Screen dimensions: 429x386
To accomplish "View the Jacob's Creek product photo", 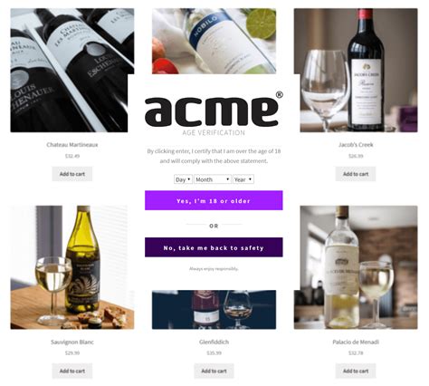I will pyautogui.click(x=358, y=70).
